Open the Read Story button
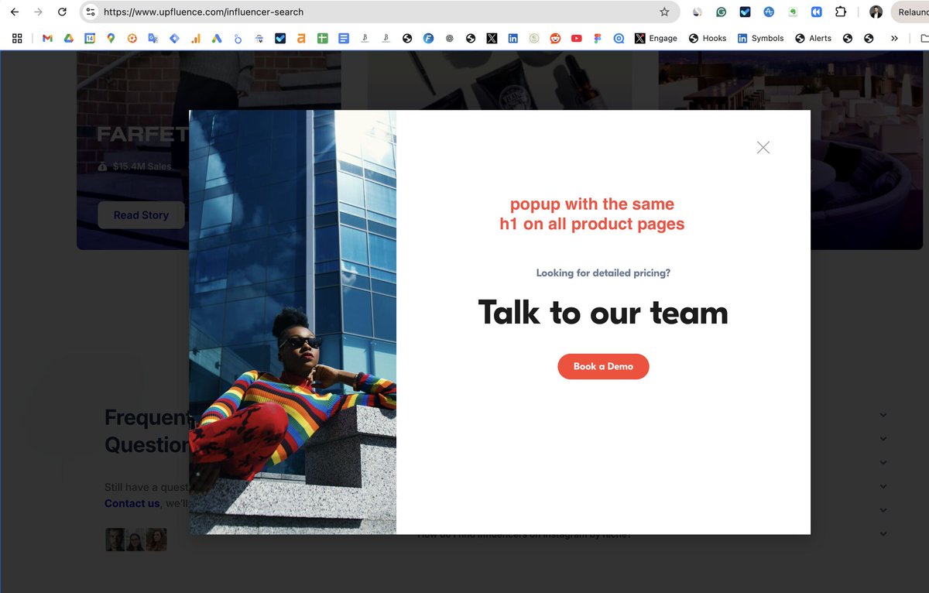Screen dimensions: 929x593 141,215
